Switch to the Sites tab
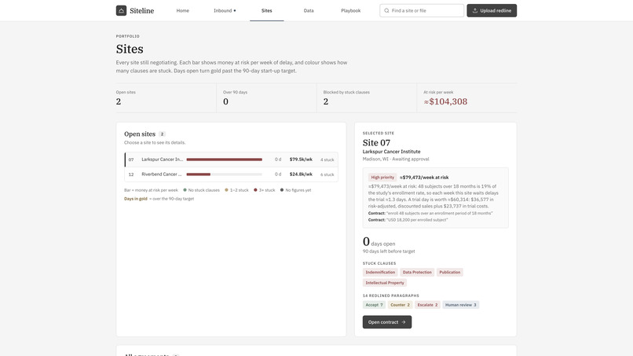This screenshot has height=356, width=633. 266,10
